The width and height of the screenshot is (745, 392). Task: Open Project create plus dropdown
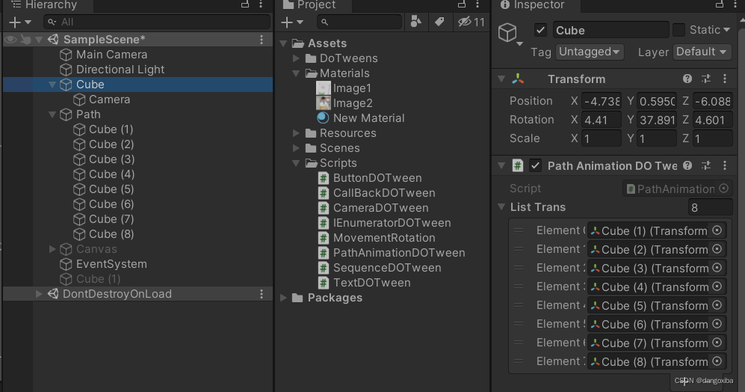[x=291, y=22]
